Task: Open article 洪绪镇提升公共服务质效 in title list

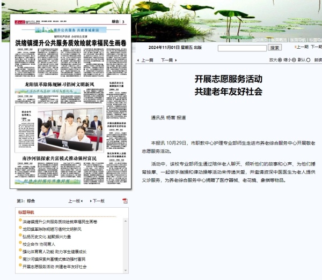Action: (x=59, y=221)
